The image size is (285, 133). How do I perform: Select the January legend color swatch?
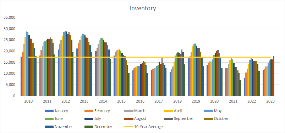pyautogui.click(x=49, y=111)
